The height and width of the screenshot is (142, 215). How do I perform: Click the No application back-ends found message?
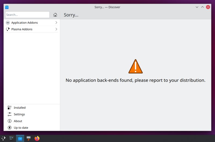tap(135, 80)
